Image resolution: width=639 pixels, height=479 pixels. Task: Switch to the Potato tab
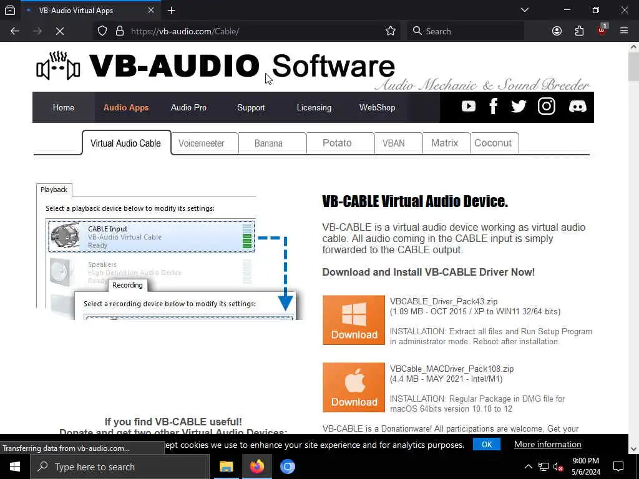(x=340, y=143)
